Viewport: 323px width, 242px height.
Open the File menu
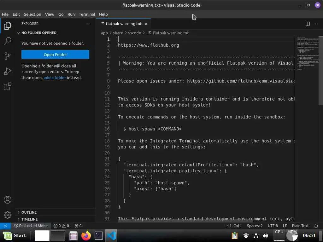(x=5, y=14)
